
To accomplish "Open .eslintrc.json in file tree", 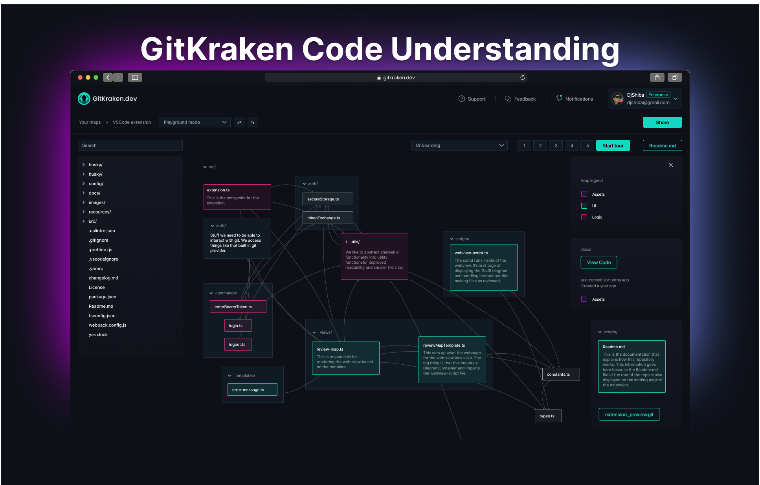I will point(102,231).
